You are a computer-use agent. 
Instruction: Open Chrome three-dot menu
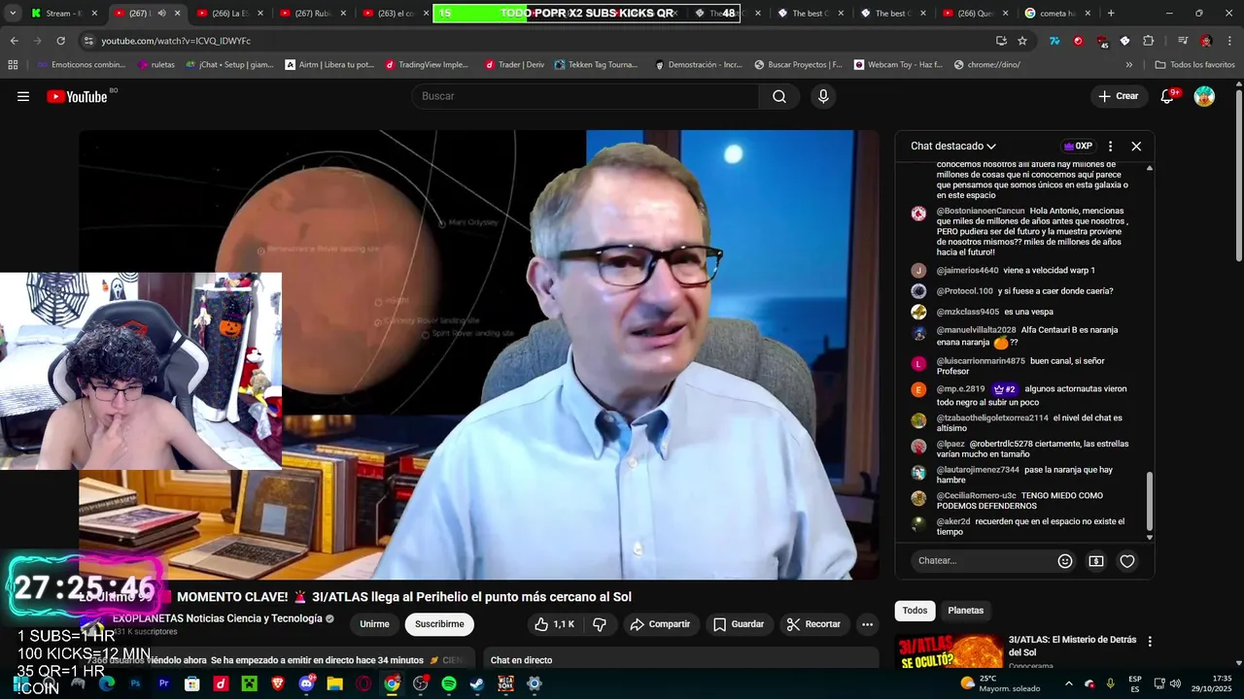pos(1229,41)
